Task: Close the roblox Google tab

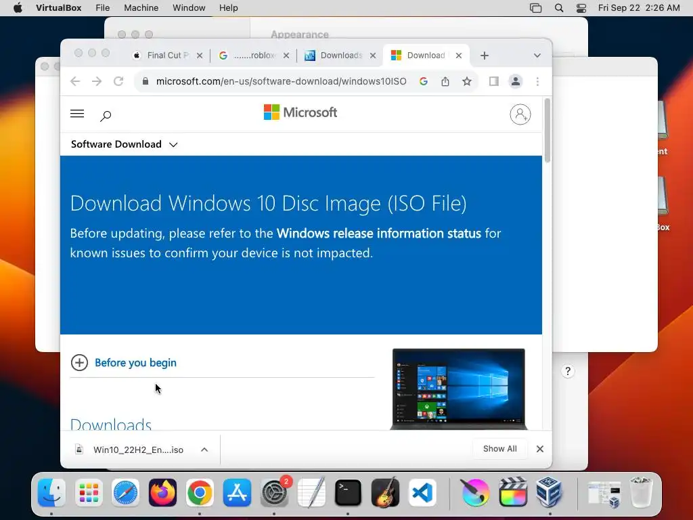Action: (x=286, y=56)
